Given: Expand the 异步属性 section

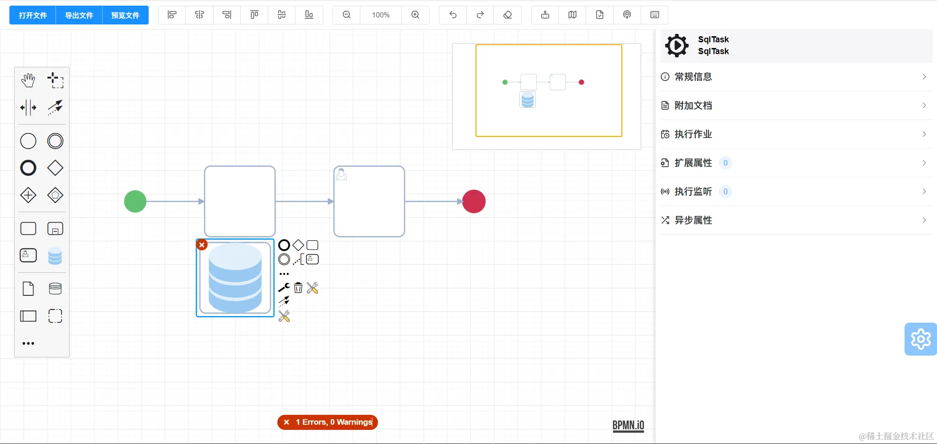Looking at the screenshot, I should pyautogui.click(x=796, y=220).
